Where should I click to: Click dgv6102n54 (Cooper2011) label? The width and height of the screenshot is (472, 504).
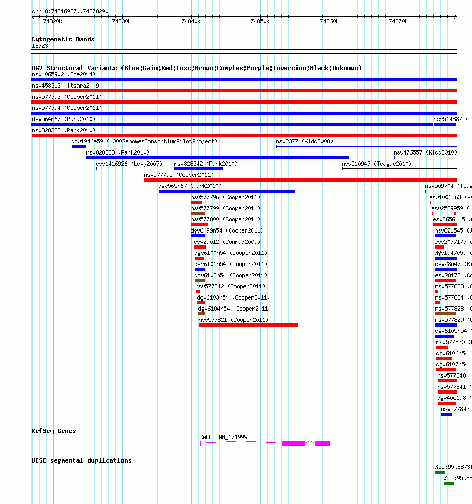click(231, 275)
